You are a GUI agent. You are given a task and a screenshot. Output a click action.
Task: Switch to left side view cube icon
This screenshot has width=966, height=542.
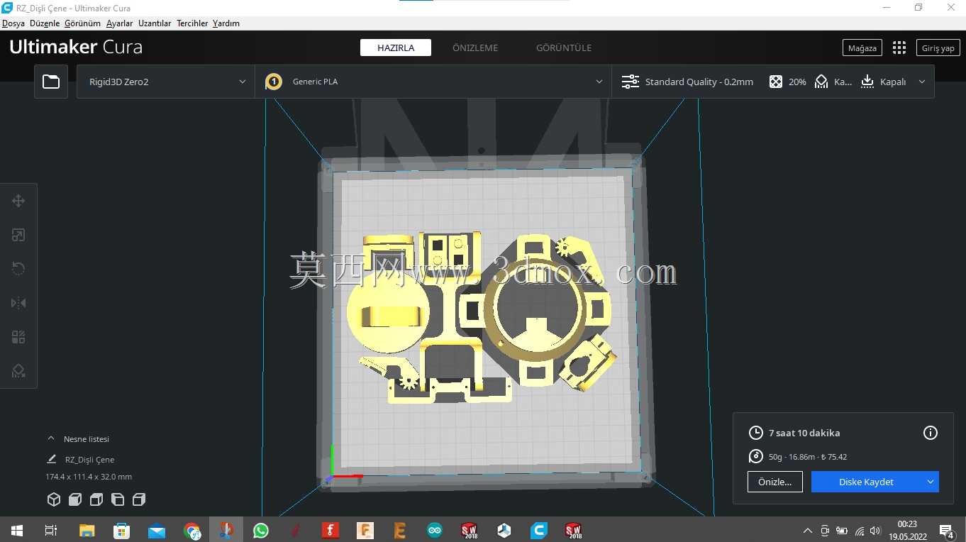pyautogui.click(x=118, y=499)
